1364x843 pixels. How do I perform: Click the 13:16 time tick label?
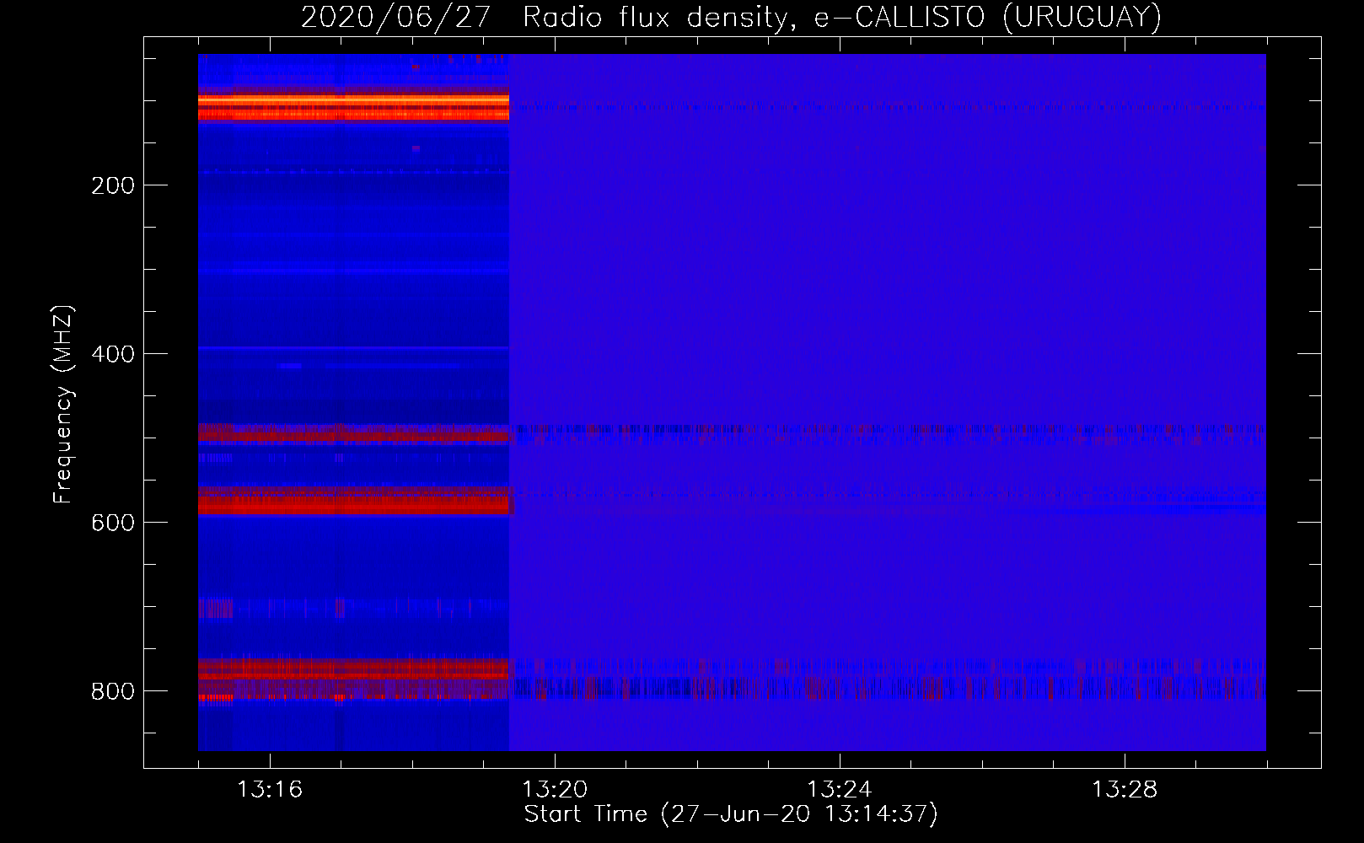point(270,789)
